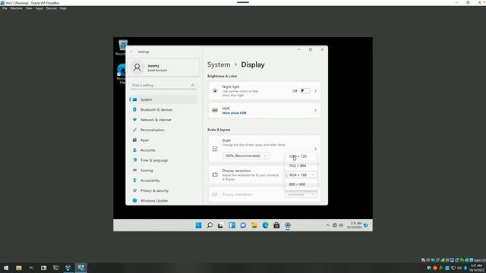Launch Microsoft Edge from the Windows 11 taskbar
The height and width of the screenshot is (273, 486).
265,225
